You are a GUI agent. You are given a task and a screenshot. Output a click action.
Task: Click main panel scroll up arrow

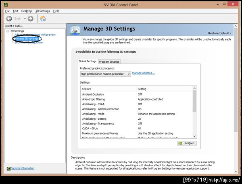[x=236, y=26]
